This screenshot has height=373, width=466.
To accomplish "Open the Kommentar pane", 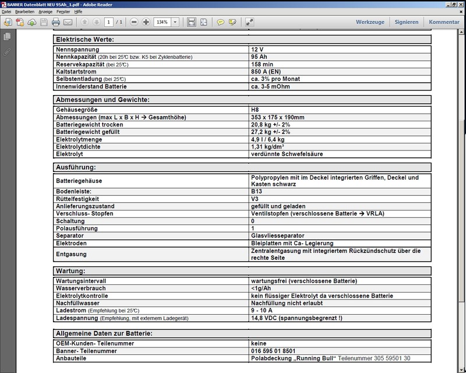I will click(x=444, y=22).
